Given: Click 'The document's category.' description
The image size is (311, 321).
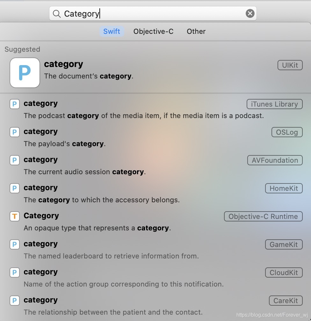Looking at the screenshot, I should tap(89, 76).
